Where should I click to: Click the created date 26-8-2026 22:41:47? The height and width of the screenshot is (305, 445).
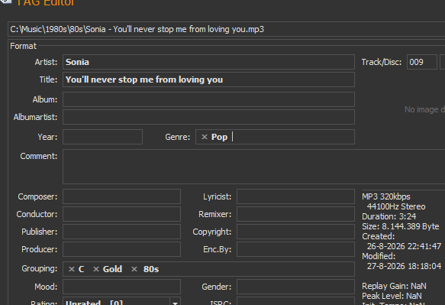click(x=404, y=246)
